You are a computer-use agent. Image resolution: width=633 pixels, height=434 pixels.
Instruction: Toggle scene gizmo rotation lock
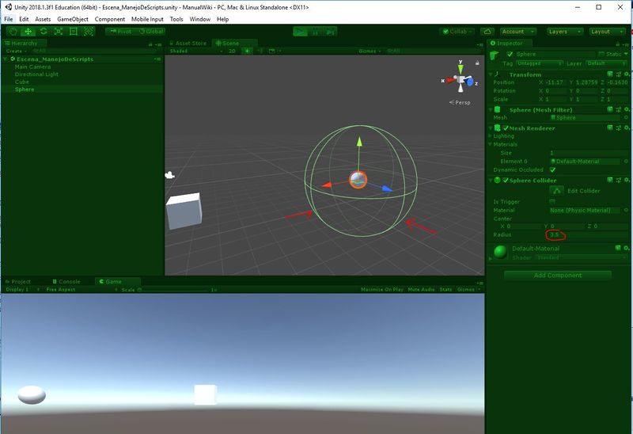(x=477, y=63)
